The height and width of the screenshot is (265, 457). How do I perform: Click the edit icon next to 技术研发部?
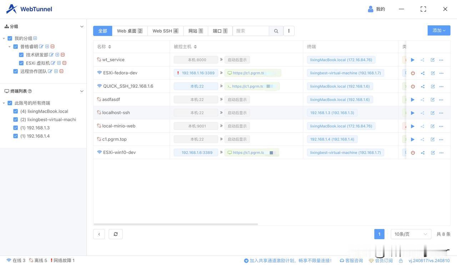[x=51, y=55]
